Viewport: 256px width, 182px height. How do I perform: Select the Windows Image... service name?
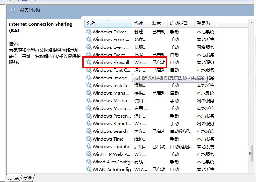pyautogui.click(x=111, y=78)
